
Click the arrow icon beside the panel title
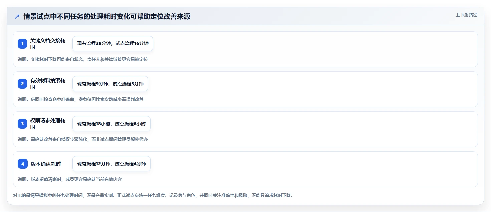[17, 17]
